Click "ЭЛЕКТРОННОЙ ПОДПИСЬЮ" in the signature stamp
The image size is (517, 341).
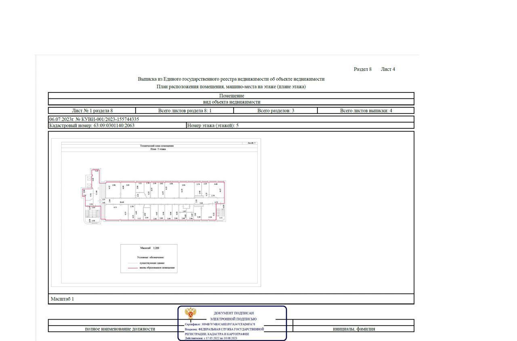pos(233,319)
